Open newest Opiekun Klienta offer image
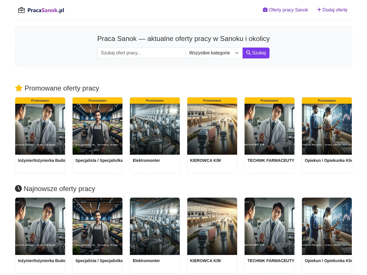This screenshot has width=367, height=275. click(327, 226)
